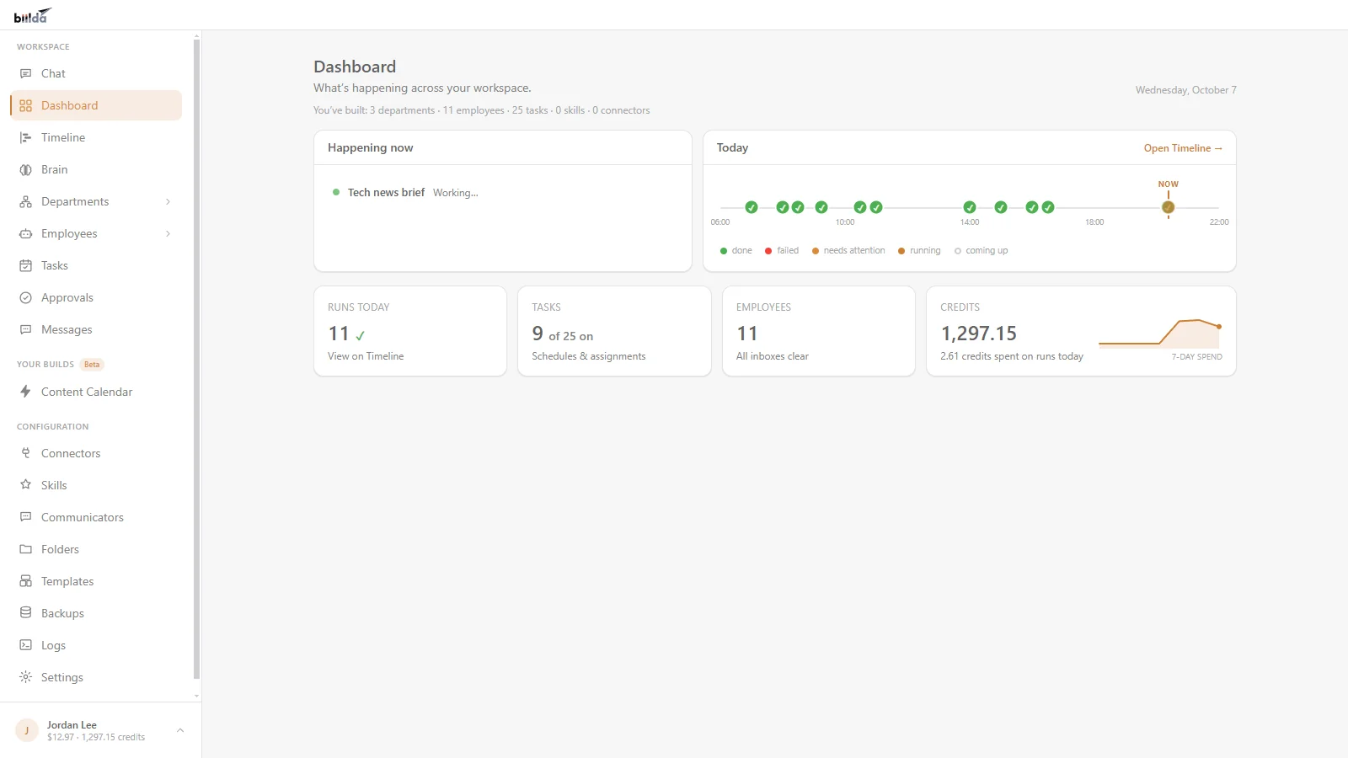Select Messages in the sidebar
The height and width of the screenshot is (758, 1348).
96,329
